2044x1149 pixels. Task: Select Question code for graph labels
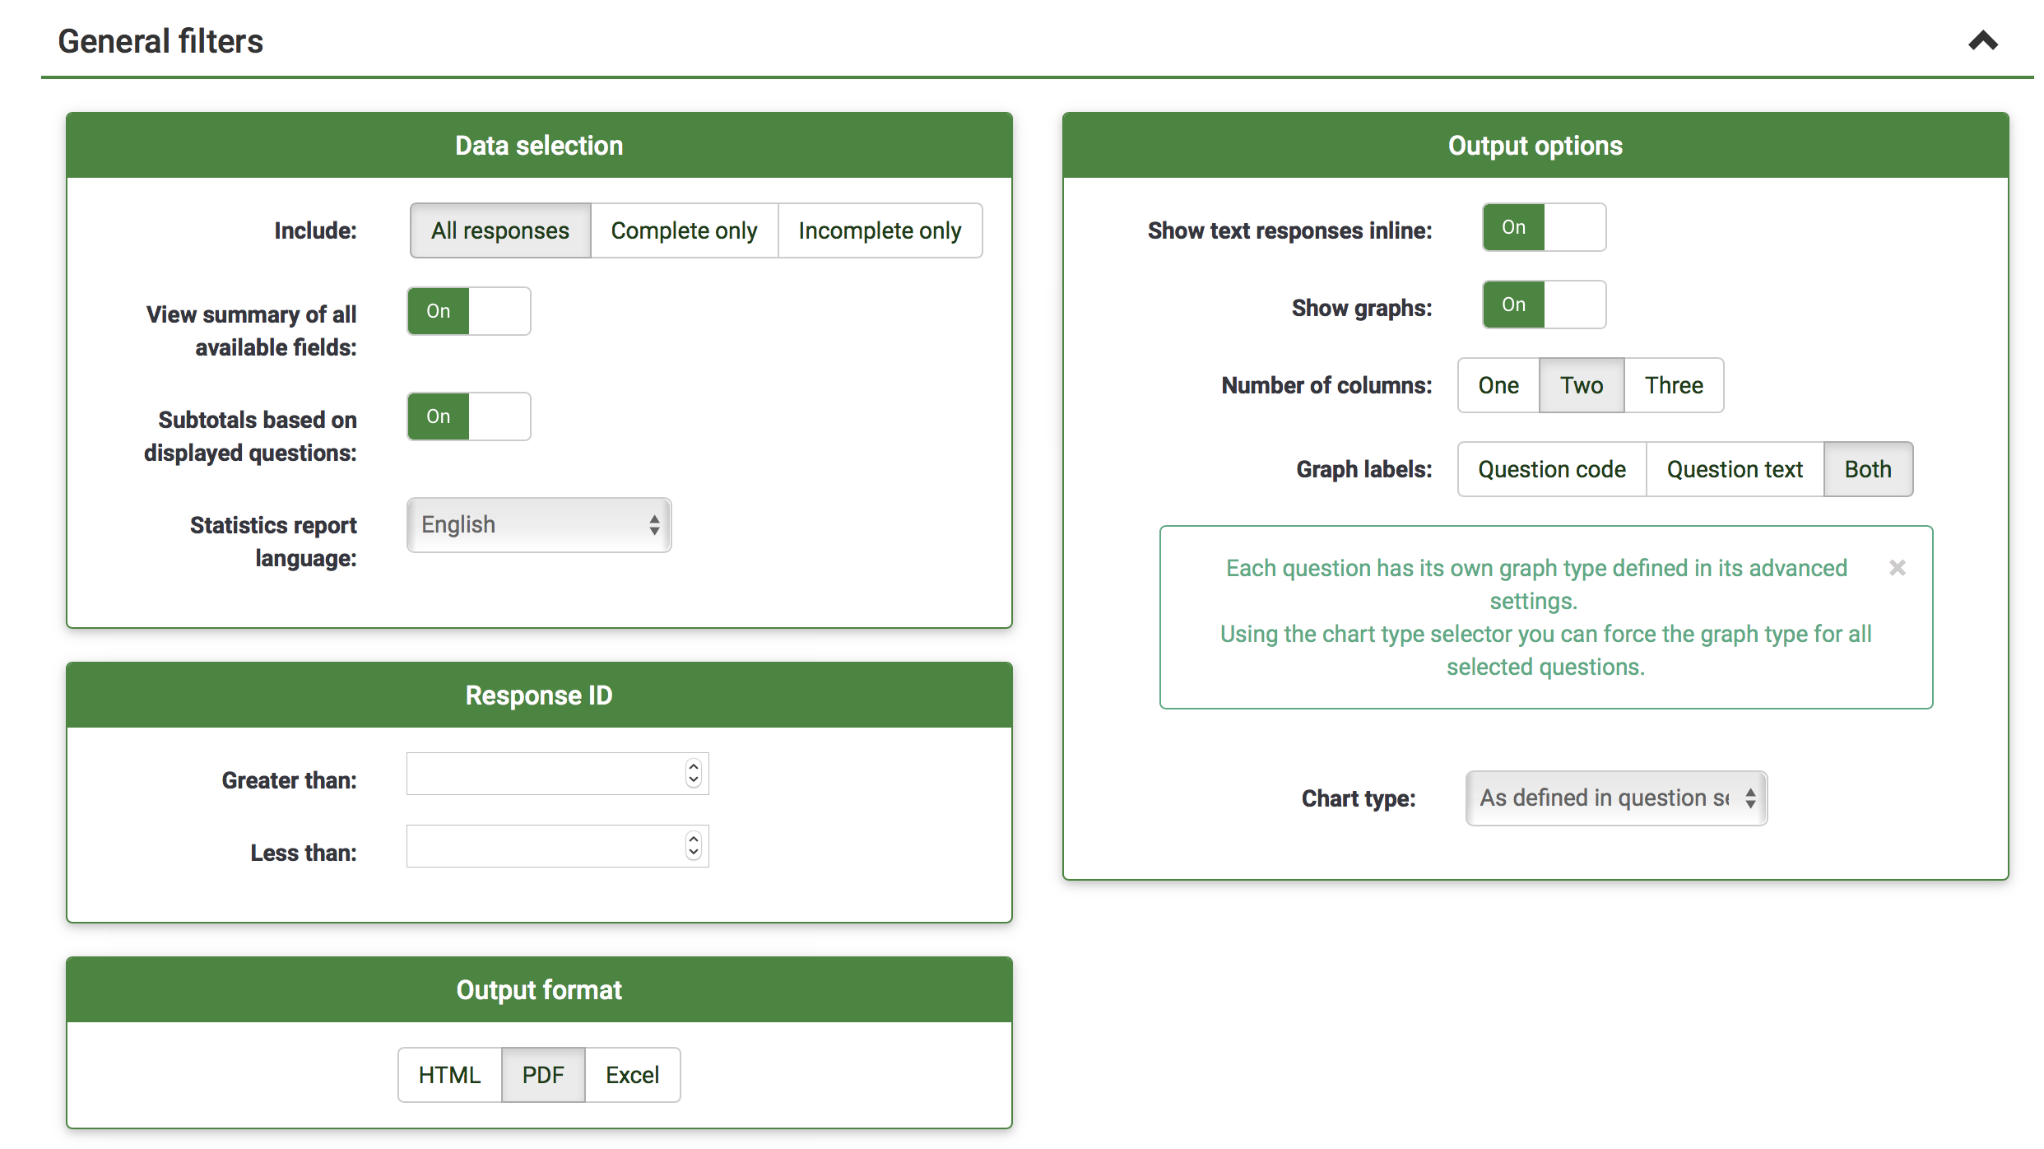[x=1551, y=469]
